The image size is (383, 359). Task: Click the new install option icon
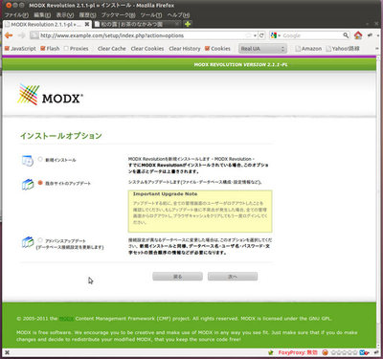click(28, 160)
